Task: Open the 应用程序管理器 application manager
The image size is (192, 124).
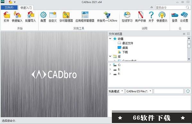Action: (x=85, y=15)
